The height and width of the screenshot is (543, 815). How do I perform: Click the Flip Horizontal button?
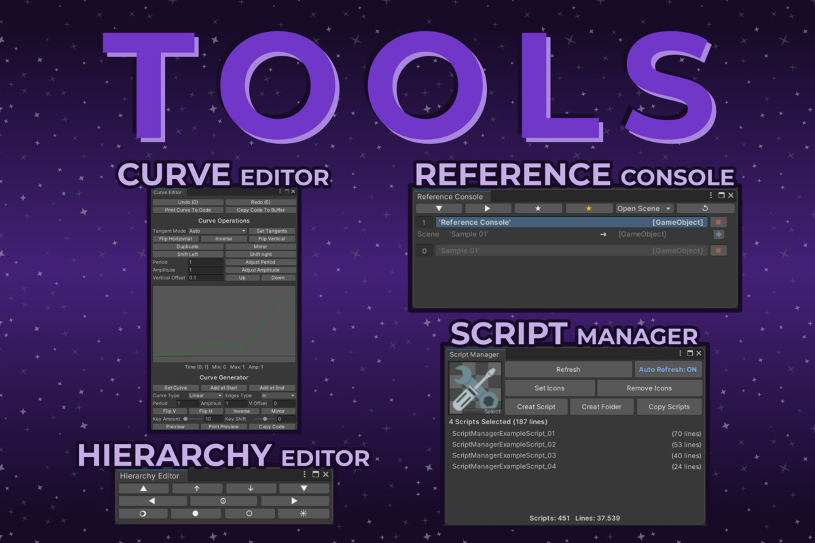click(175, 239)
